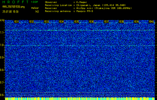Click the 0.9 frequency axis label
The height and width of the screenshot is (100, 157).
2,57
